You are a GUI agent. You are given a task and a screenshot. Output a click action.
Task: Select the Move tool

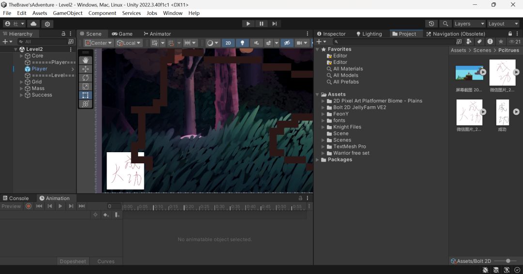pos(85,69)
